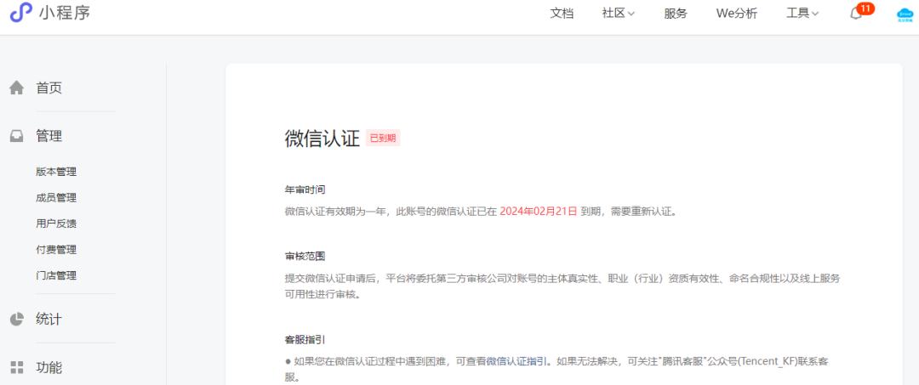Open the 文档 top menu

tap(562, 14)
